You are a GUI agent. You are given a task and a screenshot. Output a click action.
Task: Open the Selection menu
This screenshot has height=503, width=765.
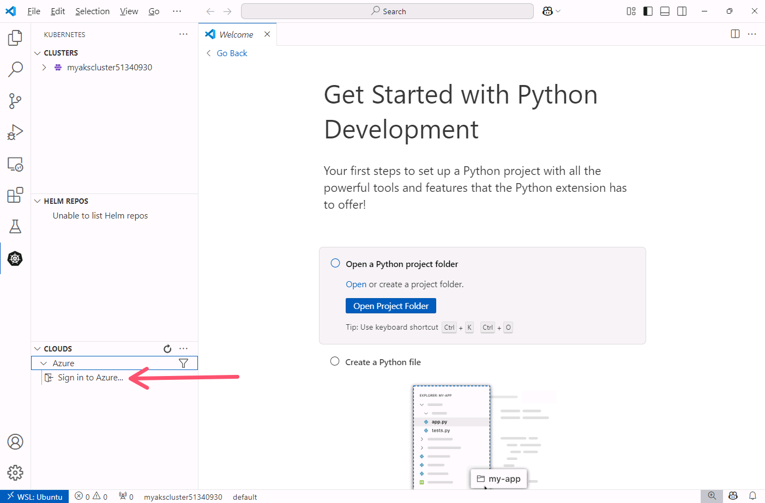click(x=92, y=11)
